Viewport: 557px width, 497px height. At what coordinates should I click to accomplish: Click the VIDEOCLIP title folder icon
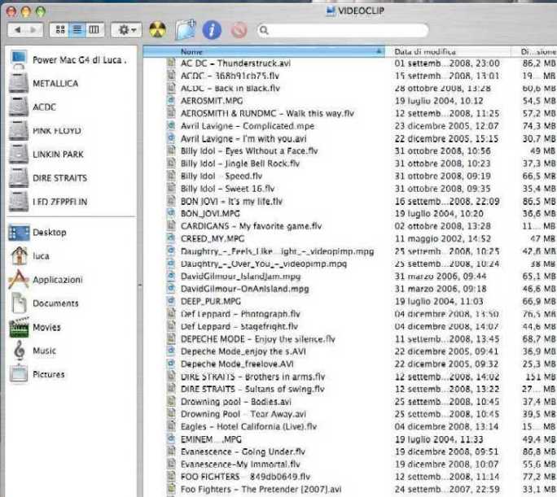[x=331, y=11]
